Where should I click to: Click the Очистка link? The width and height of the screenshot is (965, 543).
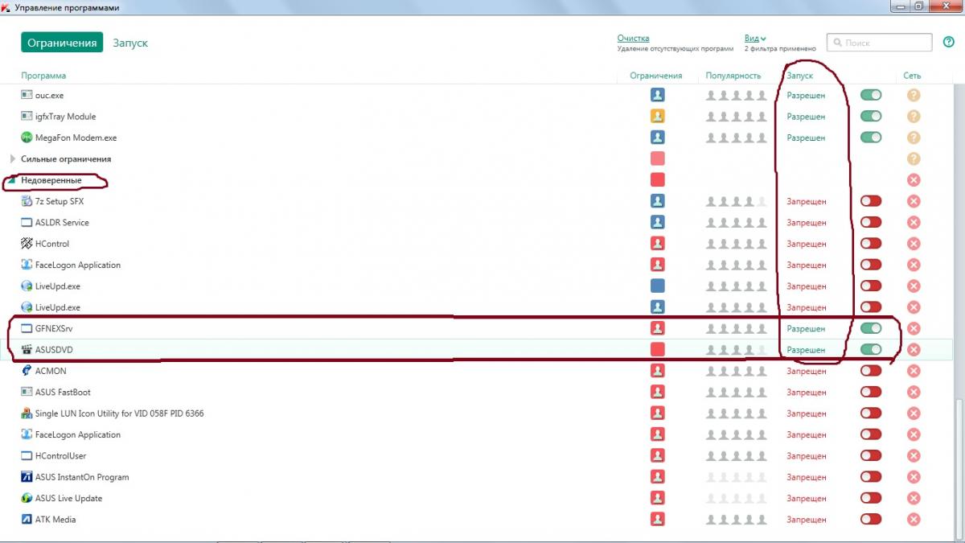click(633, 38)
